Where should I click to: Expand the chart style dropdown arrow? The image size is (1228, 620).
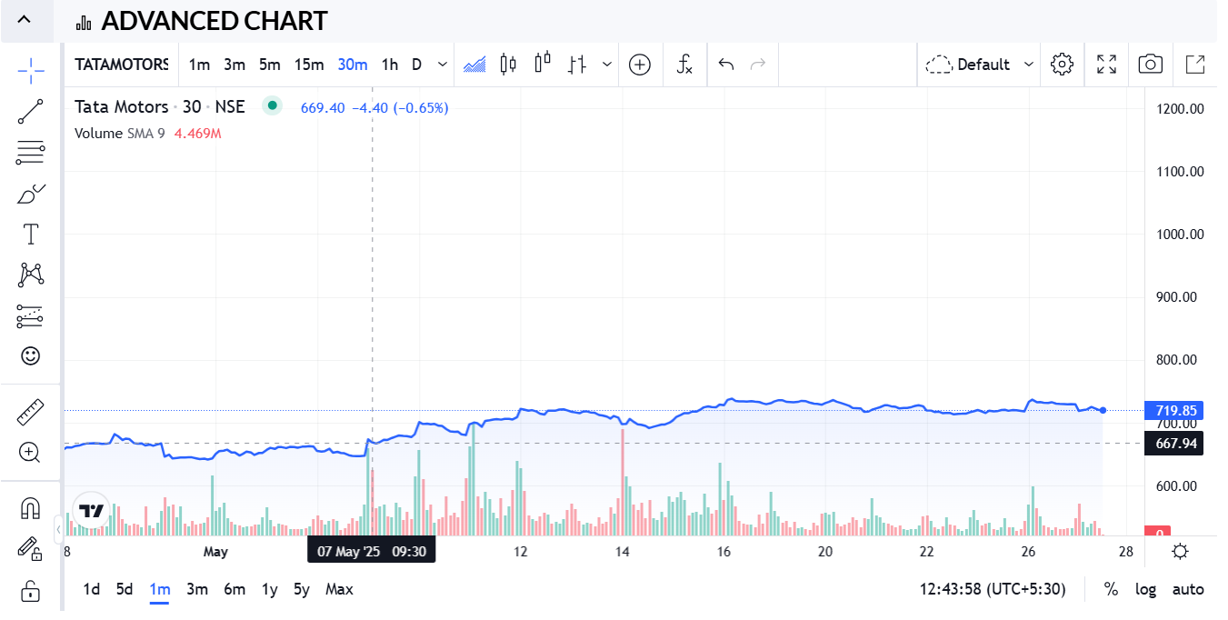606,65
